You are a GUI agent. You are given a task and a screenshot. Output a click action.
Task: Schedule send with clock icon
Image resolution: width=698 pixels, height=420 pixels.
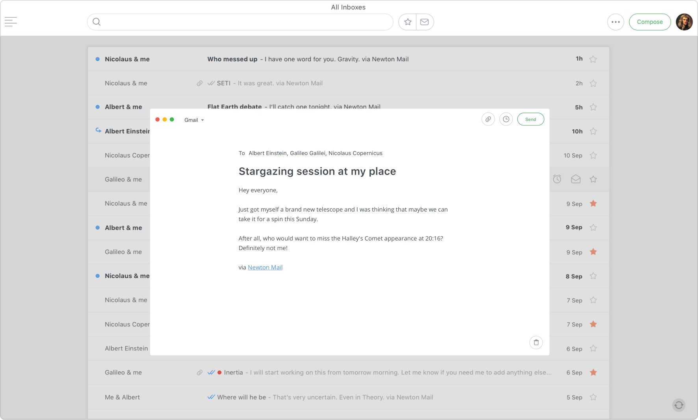coord(506,119)
